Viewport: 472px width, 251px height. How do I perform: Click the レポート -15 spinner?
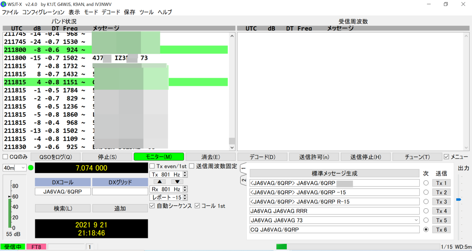pyautogui.click(x=168, y=197)
